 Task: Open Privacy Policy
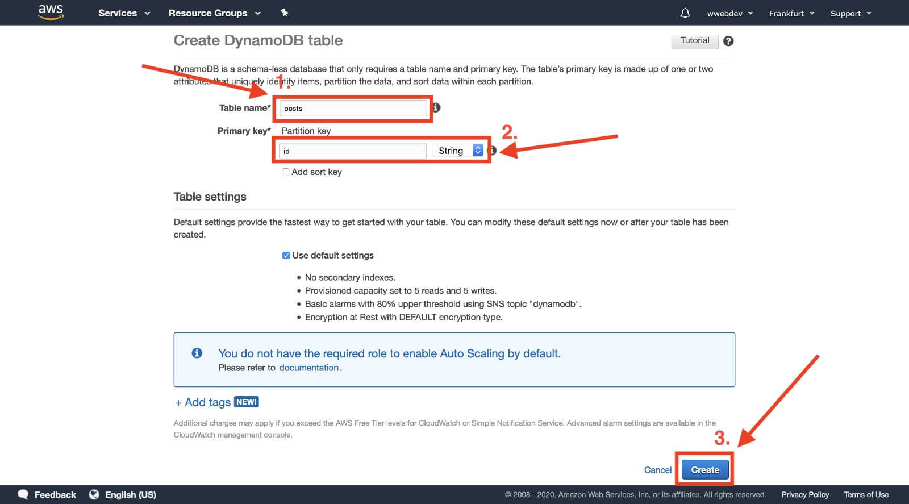click(805, 494)
